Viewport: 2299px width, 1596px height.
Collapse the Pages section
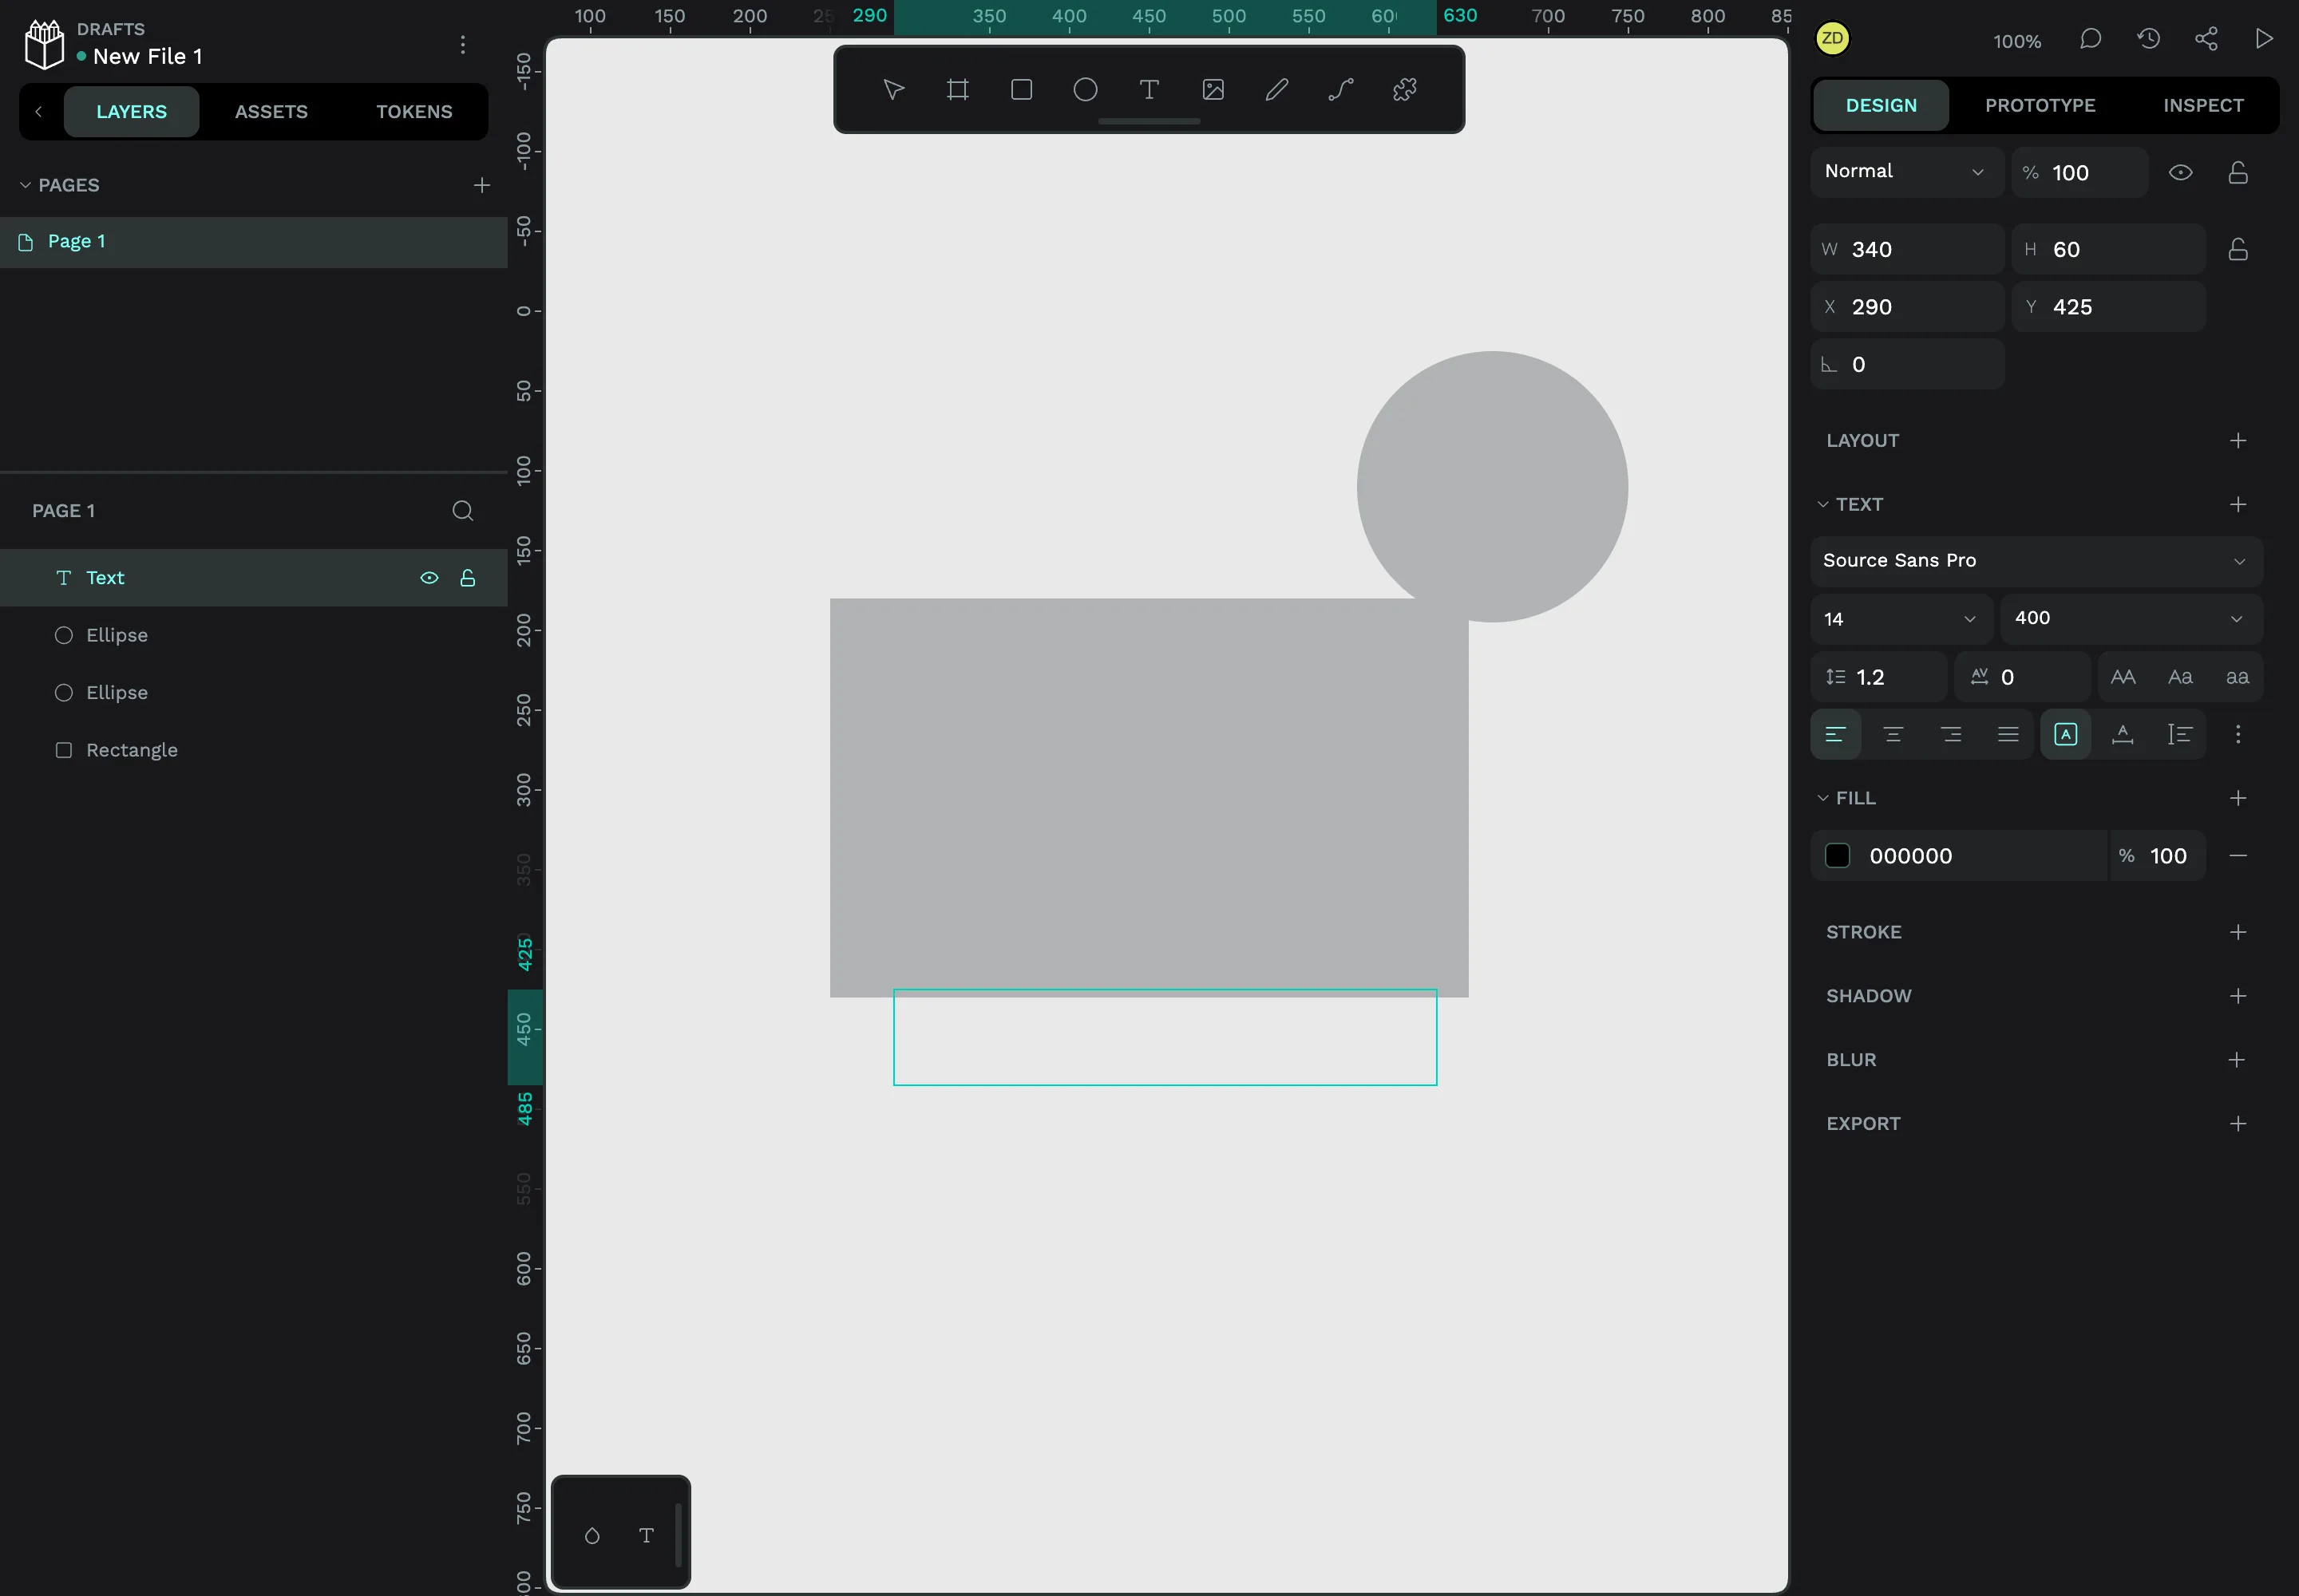coord(25,186)
